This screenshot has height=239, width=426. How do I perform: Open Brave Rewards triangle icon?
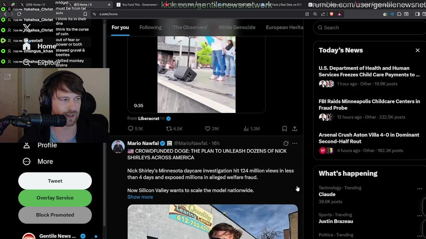pyautogui.click(x=339, y=14)
